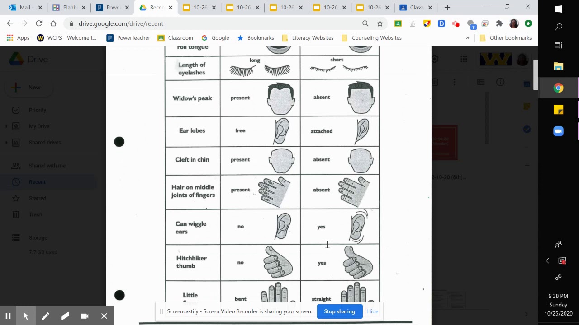The width and height of the screenshot is (579, 325).
Task: Click the address bar with drive.google.com URL
Action: point(215,23)
